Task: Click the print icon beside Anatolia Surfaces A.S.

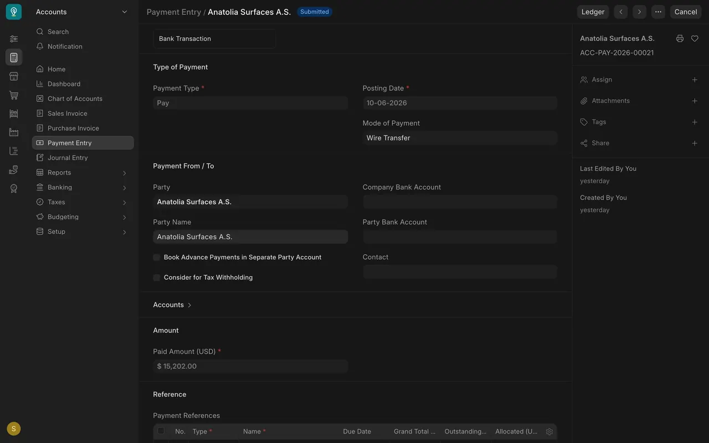Action: pyautogui.click(x=680, y=39)
